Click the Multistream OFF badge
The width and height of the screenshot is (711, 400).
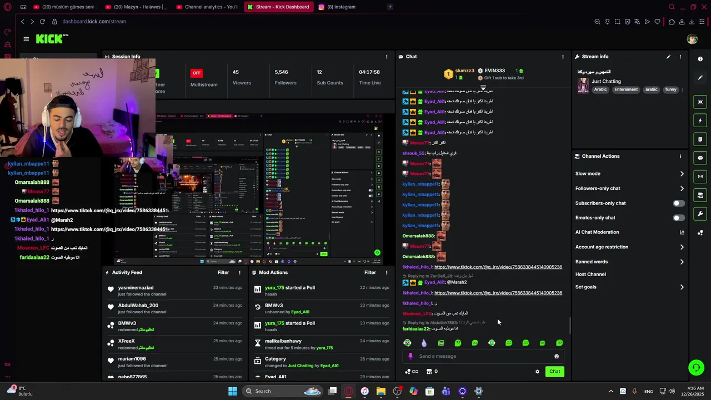coord(196,73)
